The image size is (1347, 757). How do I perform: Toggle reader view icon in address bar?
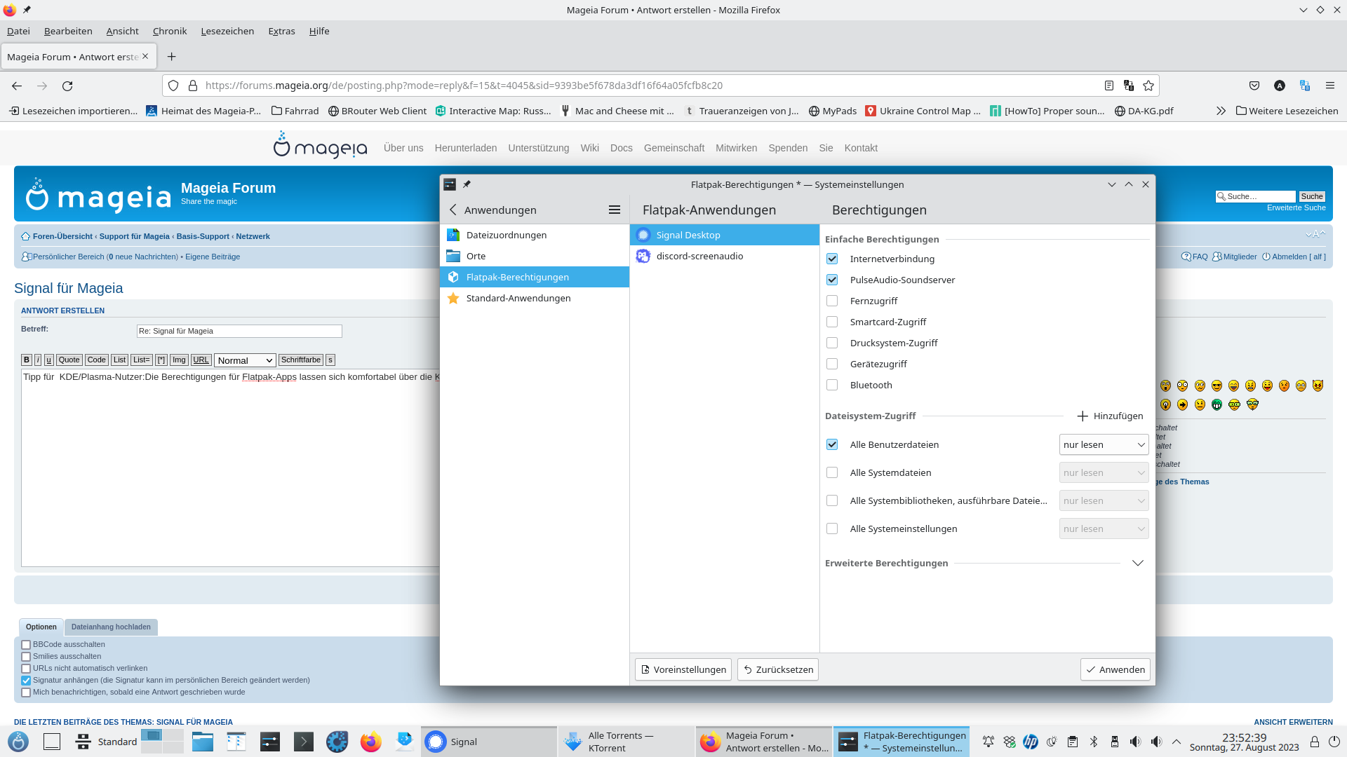pyautogui.click(x=1109, y=86)
